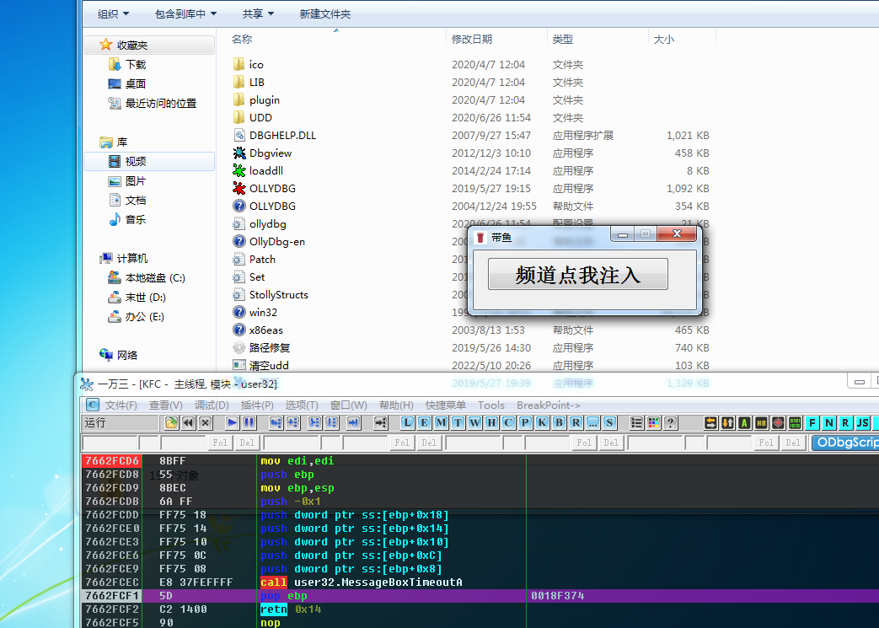The height and width of the screenshot is (628, 879).
Task: Open Threads window with T button
Action: coord(458,422)
